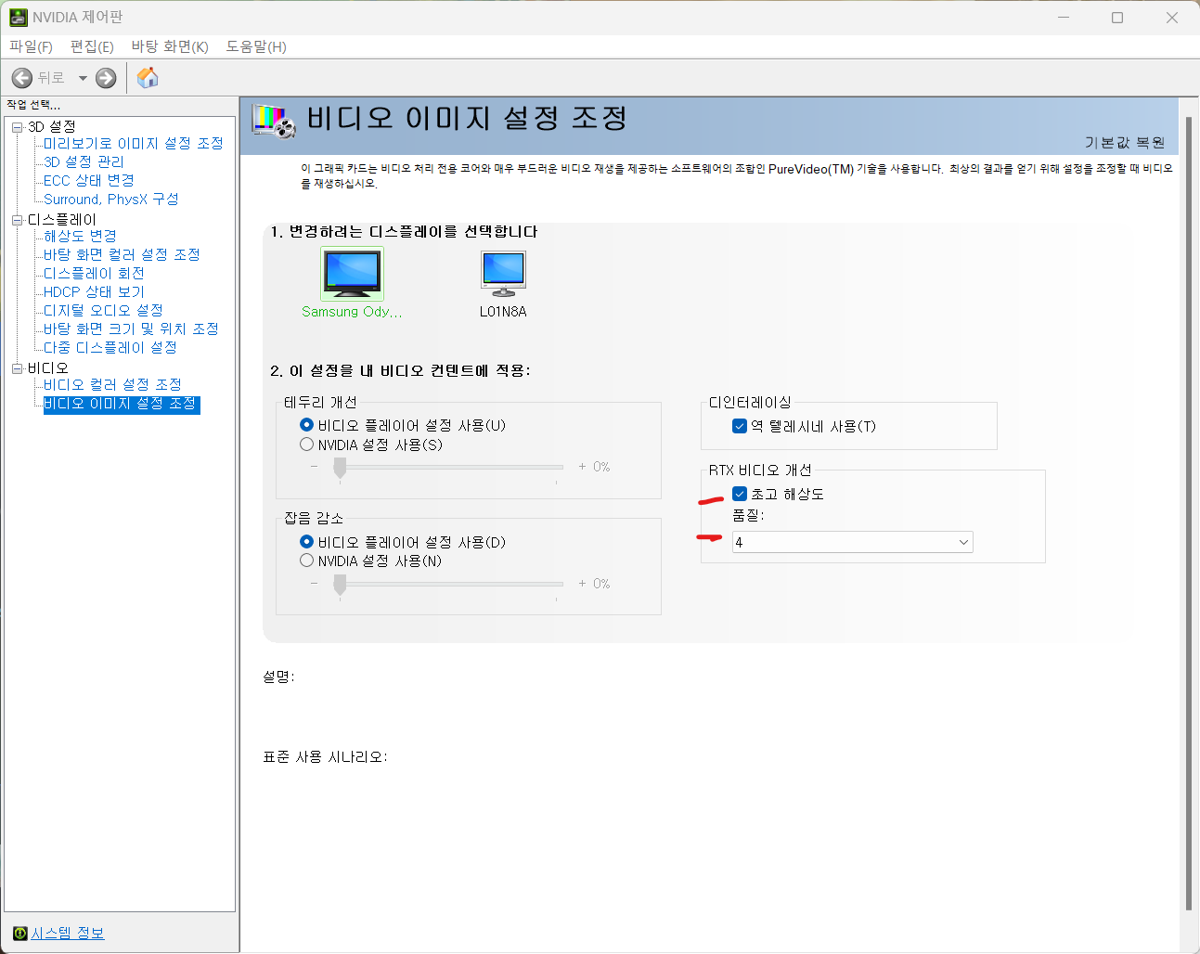This screenshot has width=1200, height=954.
Task: Open ECC 상태 변경 page
Action: [x=89, y=180]
